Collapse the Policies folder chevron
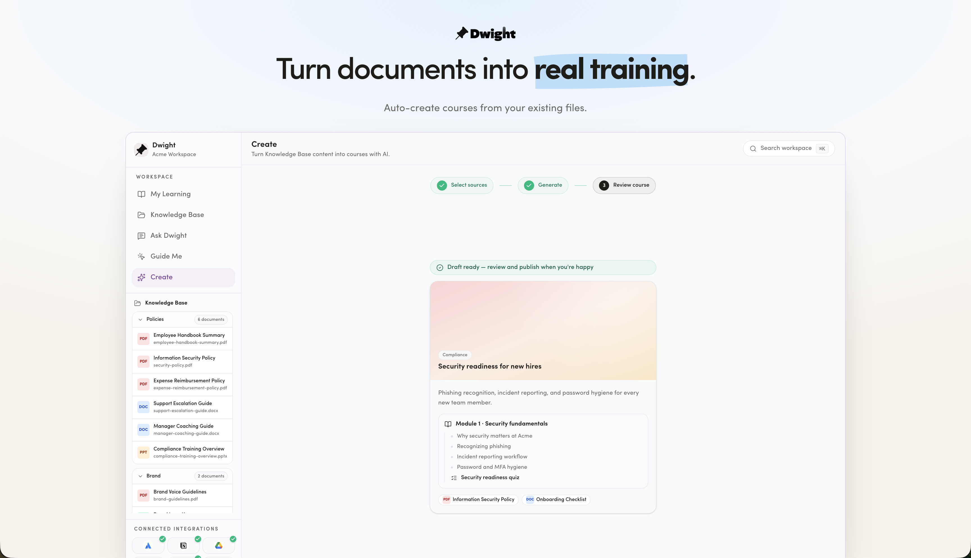The image size is (971, 558). point(140,319)
